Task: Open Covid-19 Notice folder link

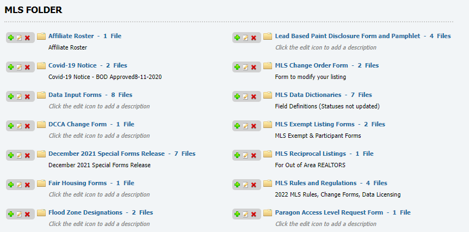Action: (88, 65)
